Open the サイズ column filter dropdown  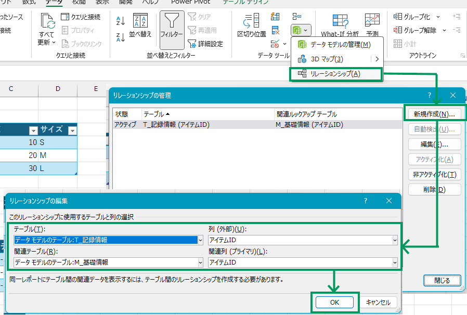click(72, 130)
